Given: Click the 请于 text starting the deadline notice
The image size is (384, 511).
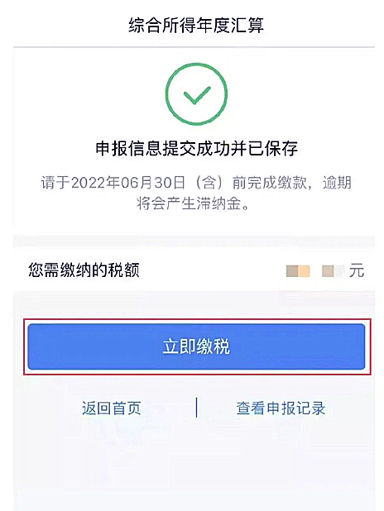Looking at the screenshot, I should [x=55, y=183].
